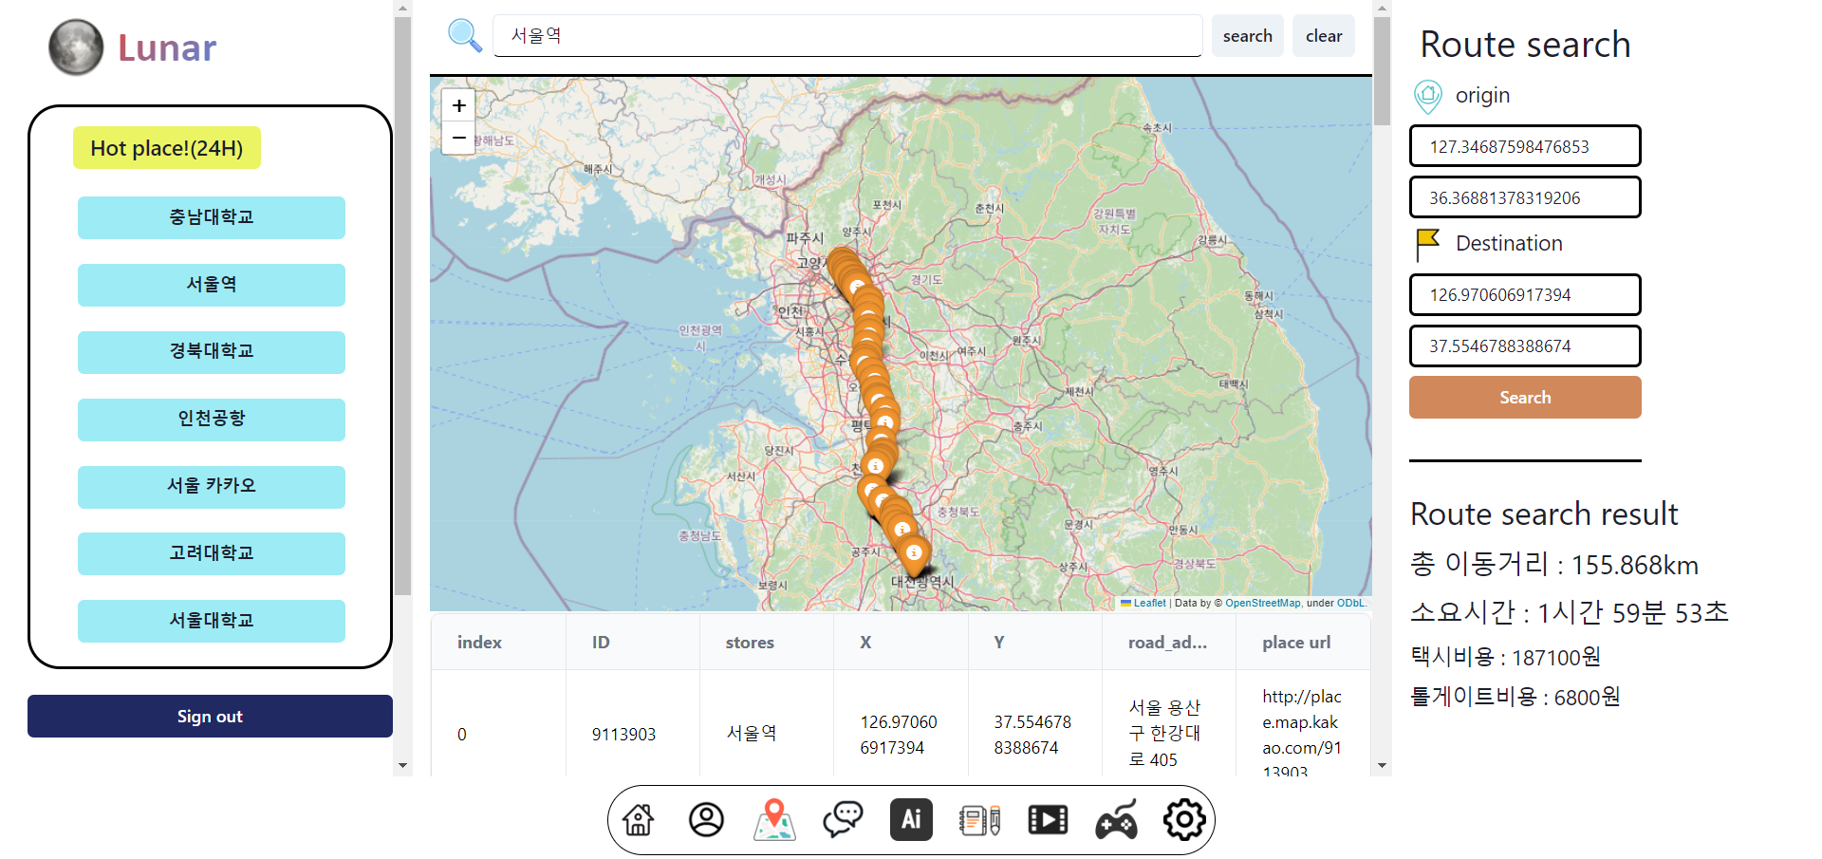This screenshot has height=859, width=1822.
Task: Focus the place search input field
Action: (847, 36)
